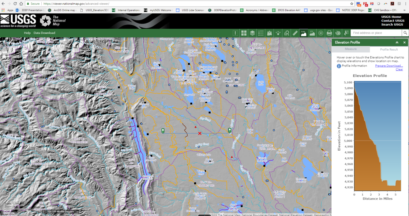Screen dimensions: 409x216
Task: Select the ruler Measurement tool
Action: click(x=295, y=33)
